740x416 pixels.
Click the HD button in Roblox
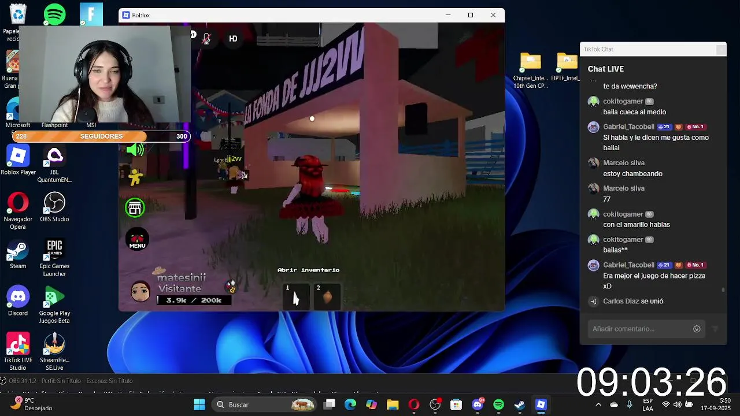tap(233, 39)
